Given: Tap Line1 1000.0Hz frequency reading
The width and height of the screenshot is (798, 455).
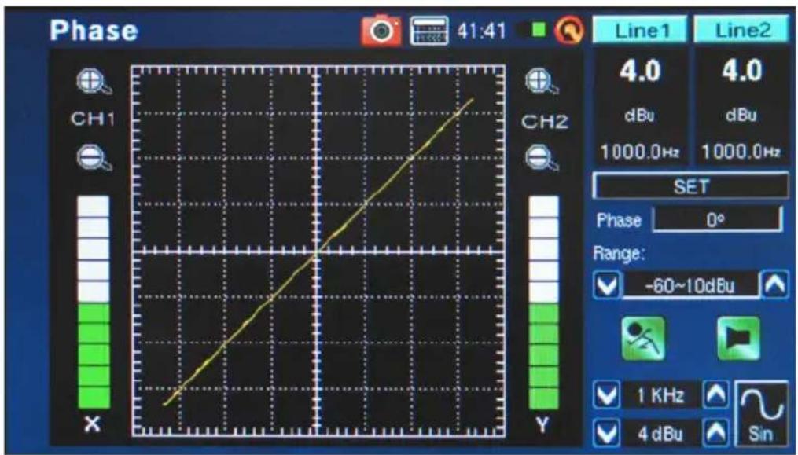Looking at the screenshot, I should 640,152.
